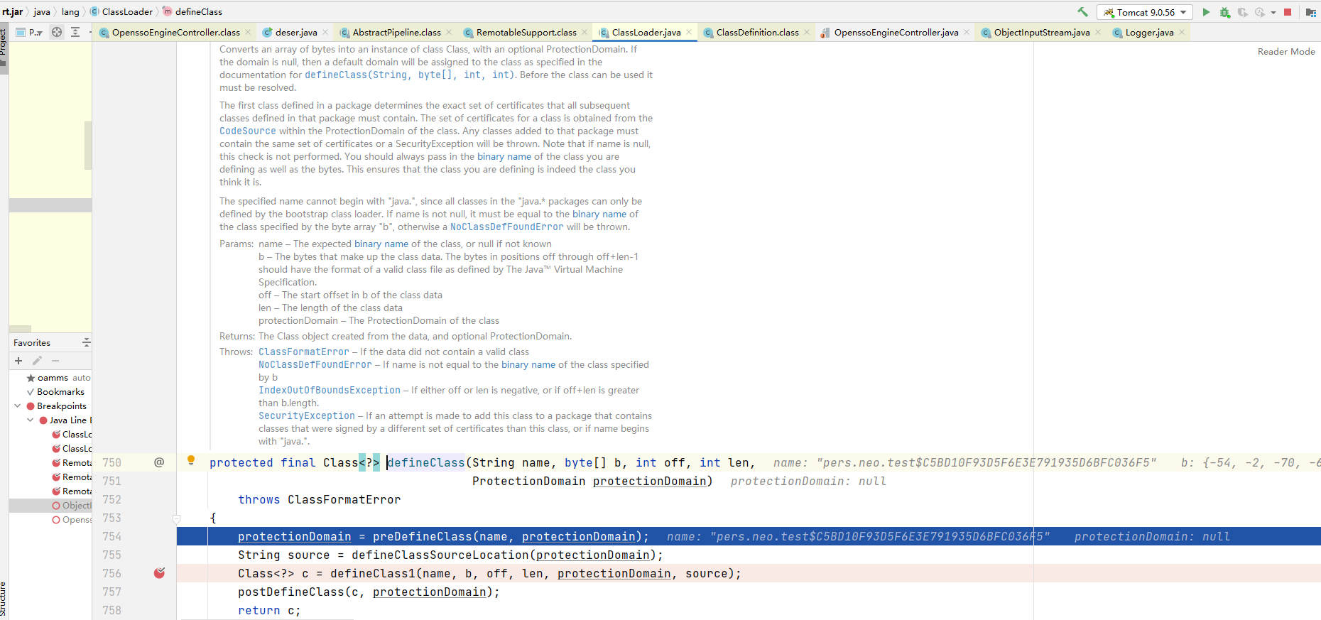
Task: Click the edit pencil icon in Favorites
Action: [37, 361]
